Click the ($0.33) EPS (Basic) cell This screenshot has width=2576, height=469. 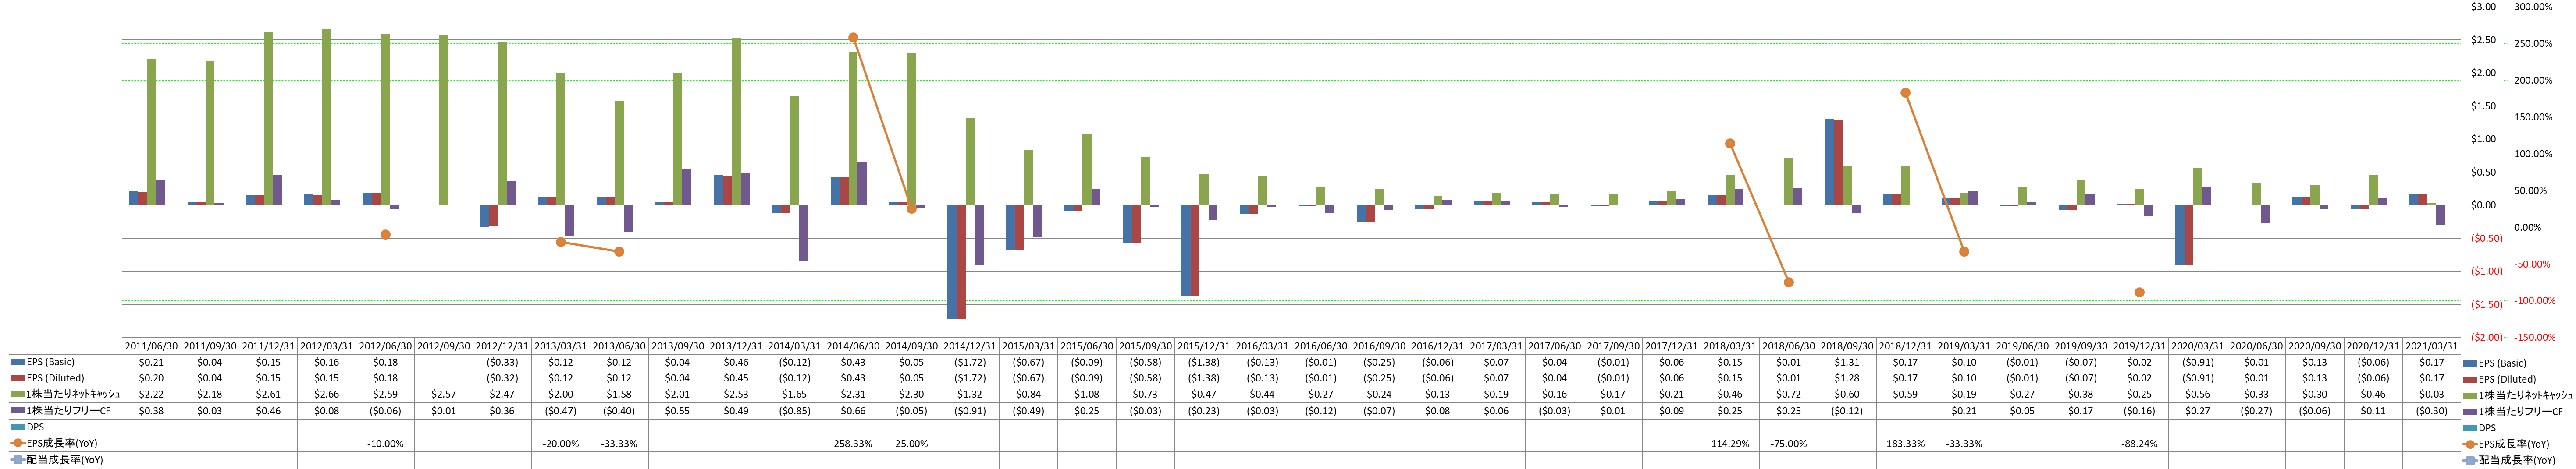click(502, 362)
